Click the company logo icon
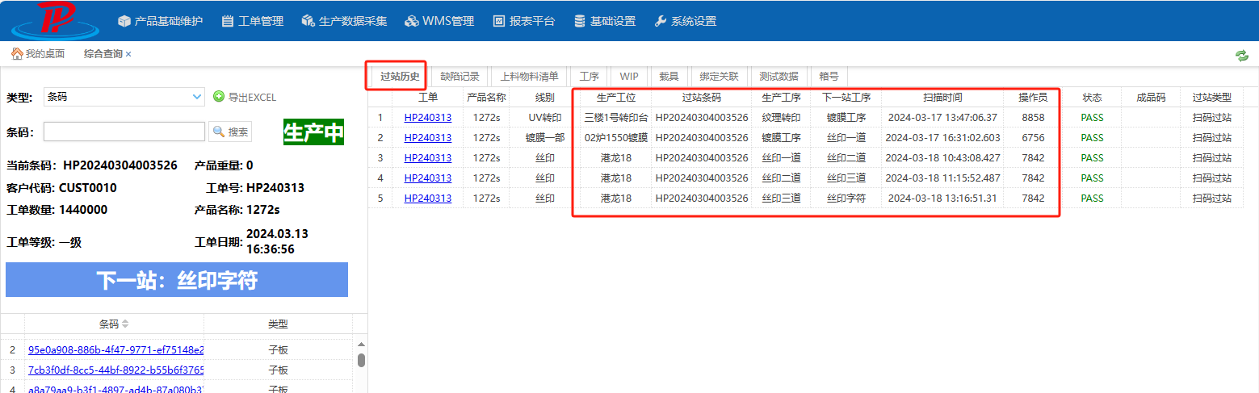The height and width of the screenshot is (393, 1259). pos(54,20)
